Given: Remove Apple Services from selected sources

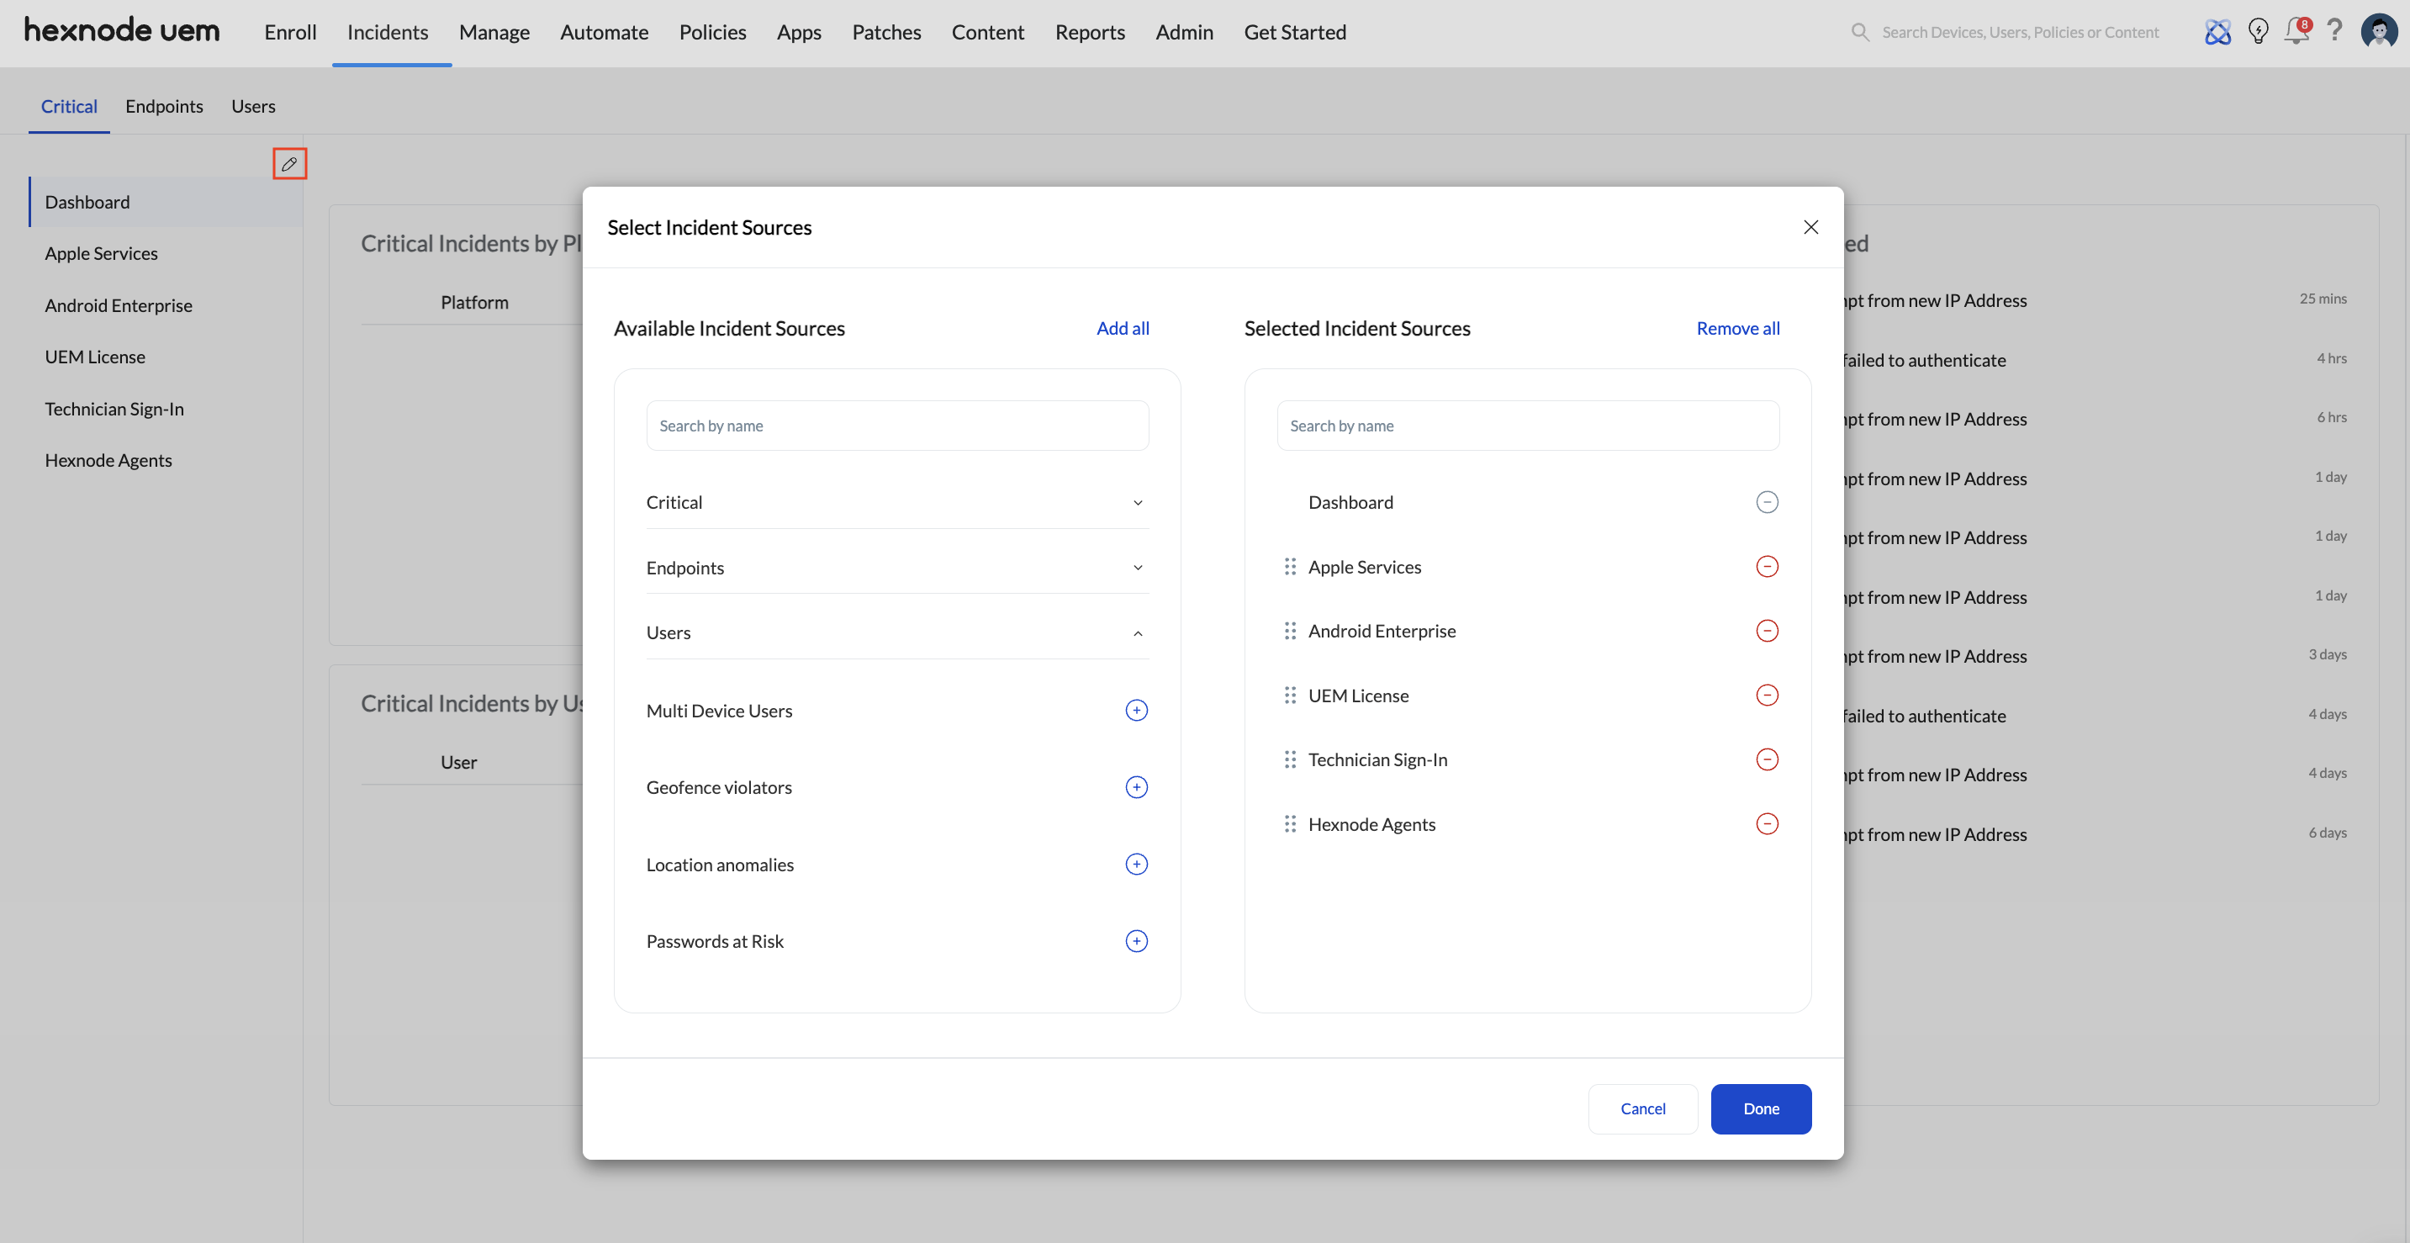Looking at the screenshot, I should click(1767, 566).
